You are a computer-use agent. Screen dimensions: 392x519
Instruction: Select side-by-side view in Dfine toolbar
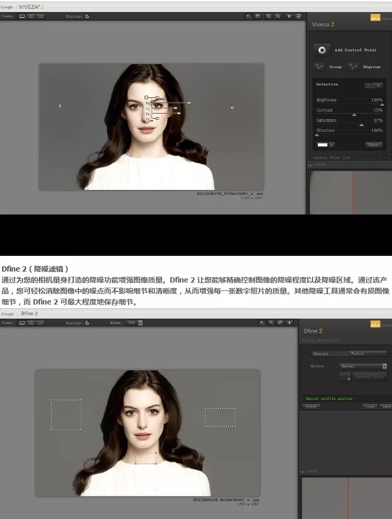click(x=40, y=323)
